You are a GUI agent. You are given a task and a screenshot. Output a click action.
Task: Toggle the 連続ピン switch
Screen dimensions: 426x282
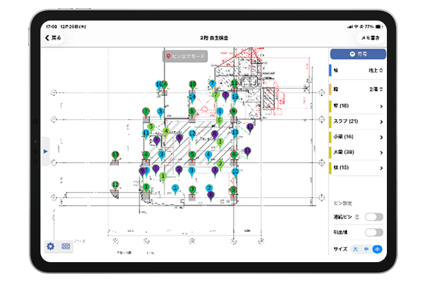click(x=374, y=217)
